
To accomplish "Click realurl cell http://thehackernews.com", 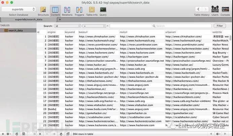I will coord(136,81).
